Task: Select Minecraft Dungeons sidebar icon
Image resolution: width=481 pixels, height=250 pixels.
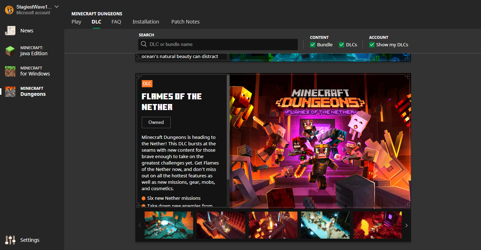Action: 10,92
